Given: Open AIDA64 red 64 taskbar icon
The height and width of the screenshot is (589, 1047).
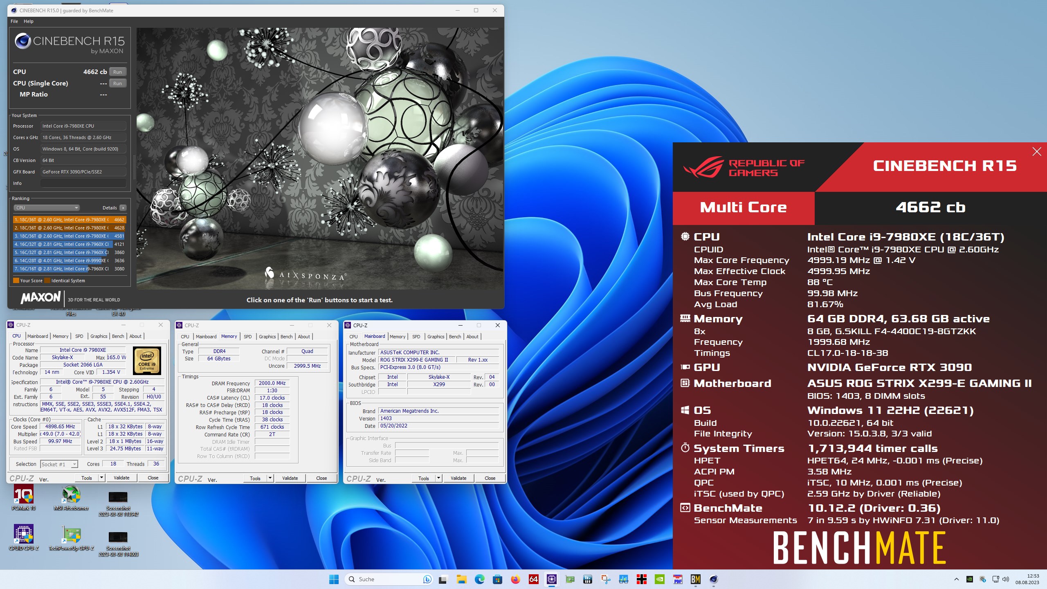Looking at the screenshot, I should pyautogui.click(x=533, y=579).
